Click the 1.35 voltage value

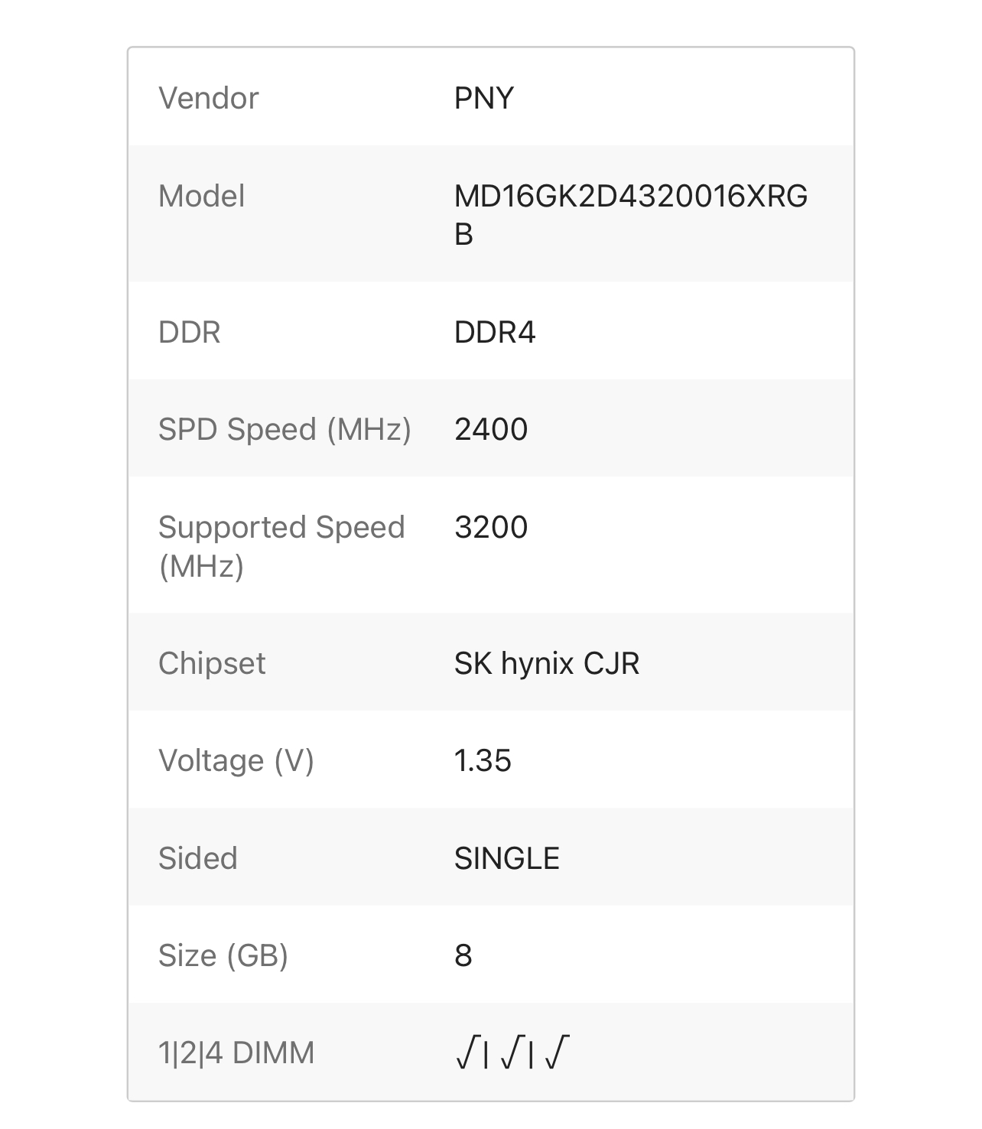tap(482, 760)
